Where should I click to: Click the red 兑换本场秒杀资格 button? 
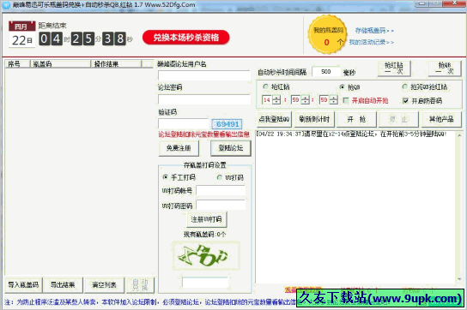click(x=186, y=38)
